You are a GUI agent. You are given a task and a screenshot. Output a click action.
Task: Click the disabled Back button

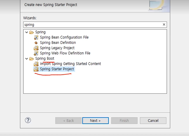click(x=68, y=121)
